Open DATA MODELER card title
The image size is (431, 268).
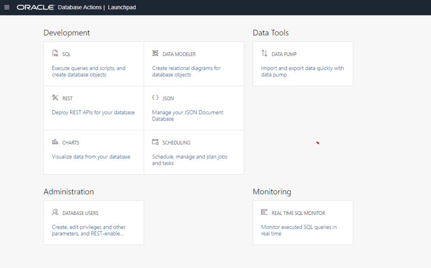179,54
